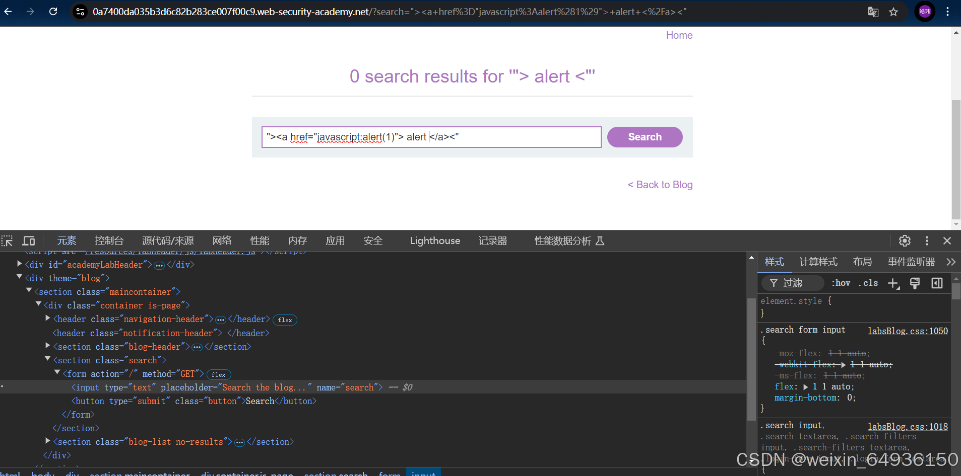
Task: Open DevTools customize three-dot menu
Action: [927, 241]
